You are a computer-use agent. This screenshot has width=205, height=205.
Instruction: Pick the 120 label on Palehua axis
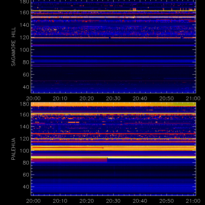pos(24,139)
